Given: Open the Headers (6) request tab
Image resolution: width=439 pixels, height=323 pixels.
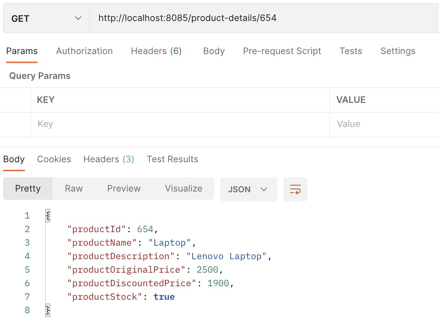Looking at the screenshot, I should tap(156, 51).
